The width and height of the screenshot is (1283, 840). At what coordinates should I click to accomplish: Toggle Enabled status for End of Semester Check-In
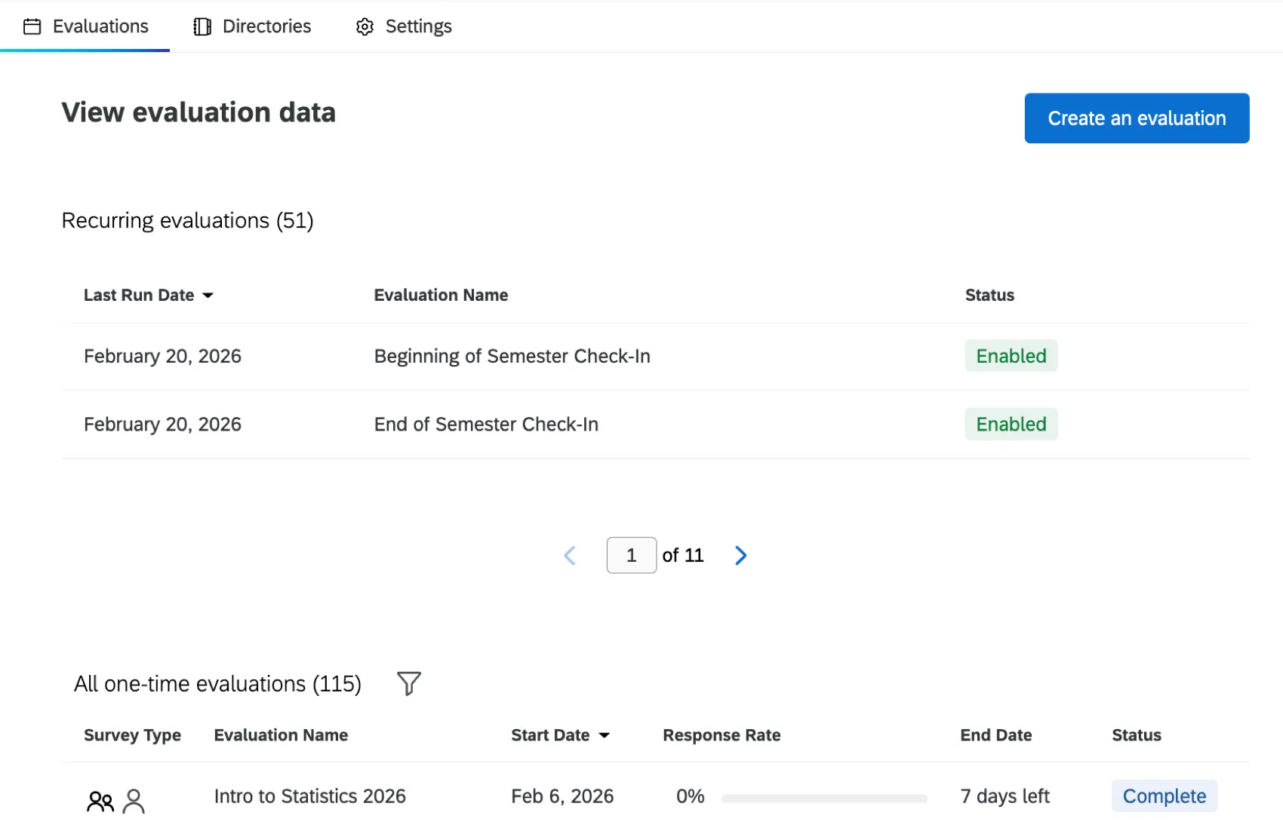(1011, 424)
